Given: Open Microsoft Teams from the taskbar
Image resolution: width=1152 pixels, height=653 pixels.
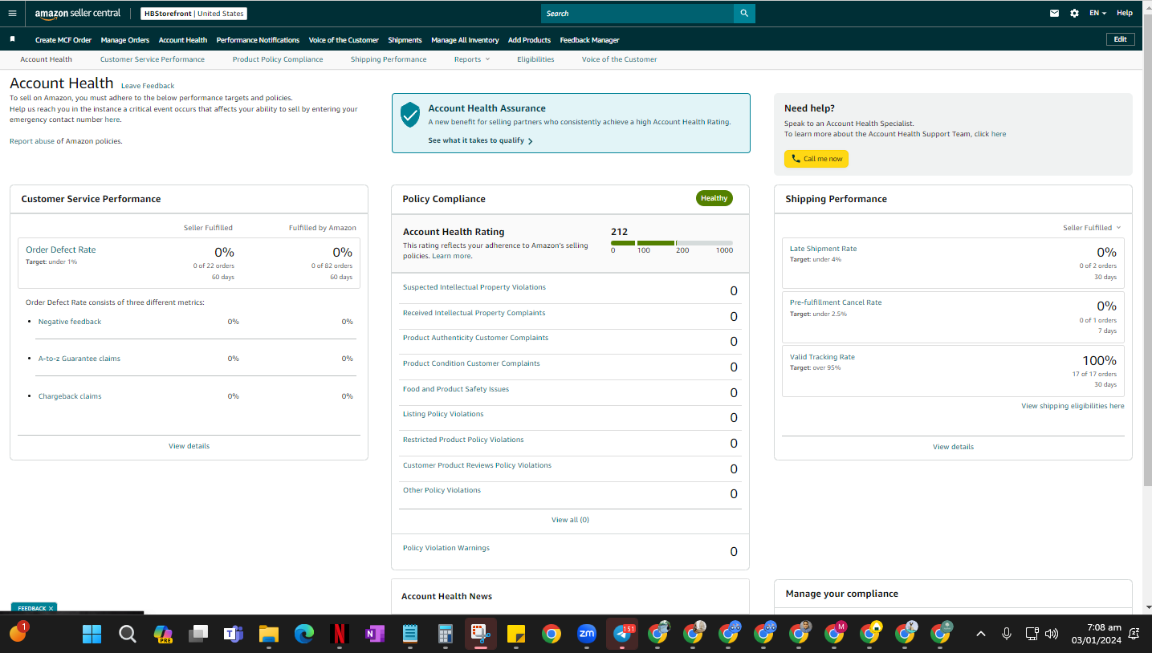Looking at the screenshot, I should click(234, 634).
